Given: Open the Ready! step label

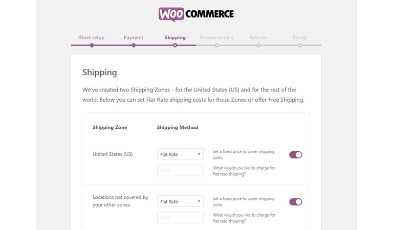Looking at the screenshot, I should [x=300, y=37].
